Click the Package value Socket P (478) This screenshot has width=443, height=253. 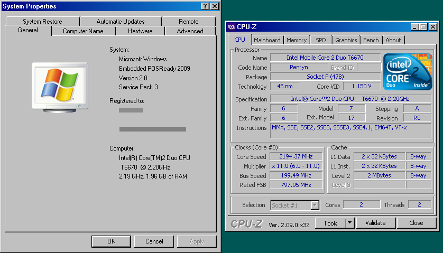(x=325, y=77)
